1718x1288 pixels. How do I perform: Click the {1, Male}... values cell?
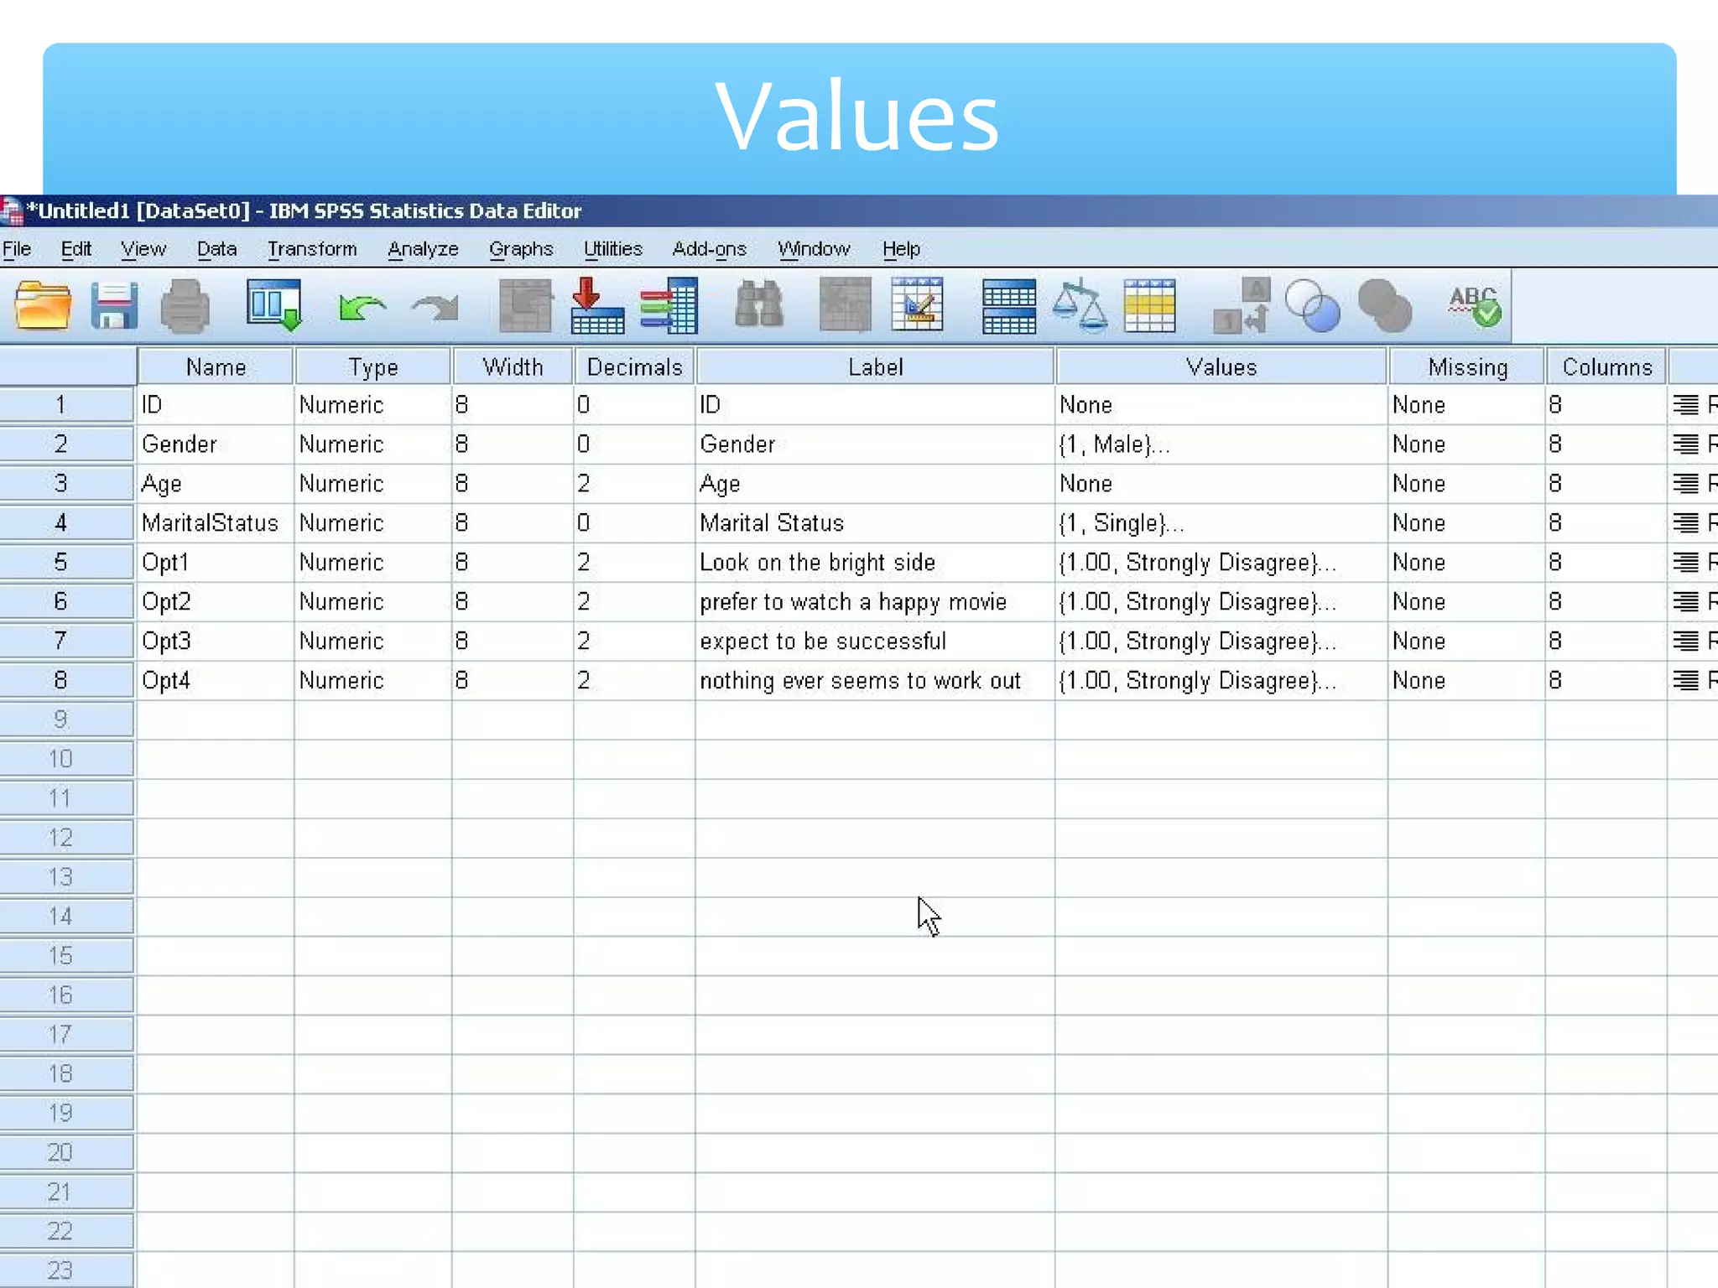pos(1221,444)
